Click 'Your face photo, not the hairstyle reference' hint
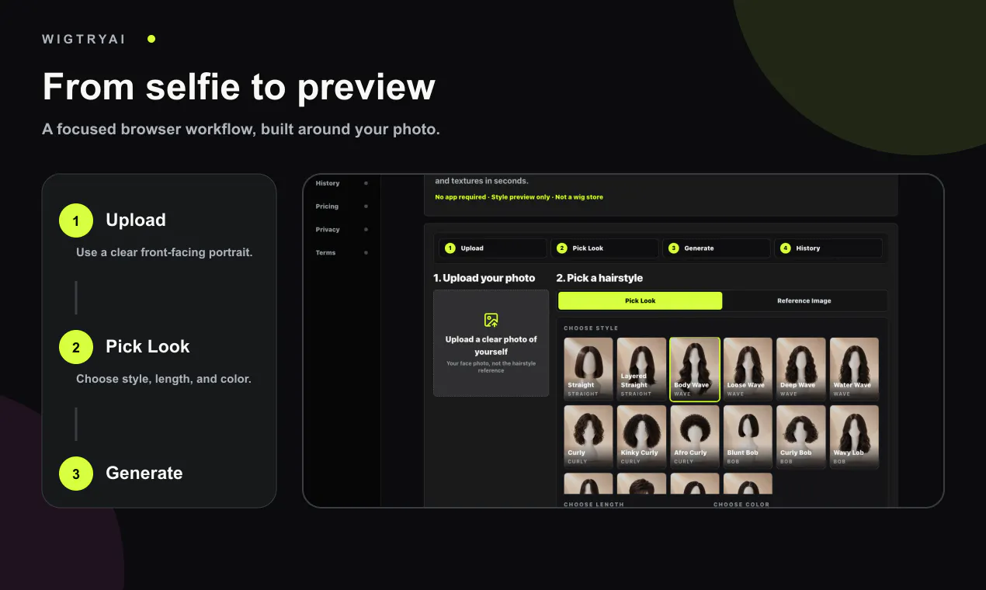 pos(491,366)
